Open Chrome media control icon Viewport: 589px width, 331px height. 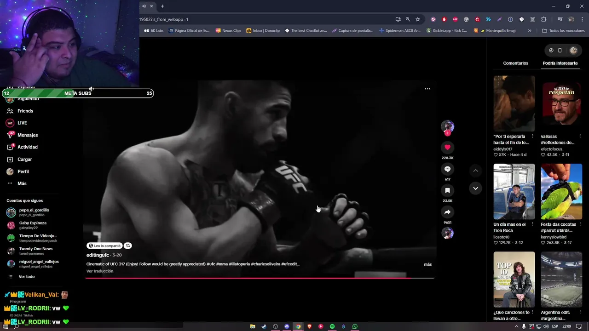point(560,19)
